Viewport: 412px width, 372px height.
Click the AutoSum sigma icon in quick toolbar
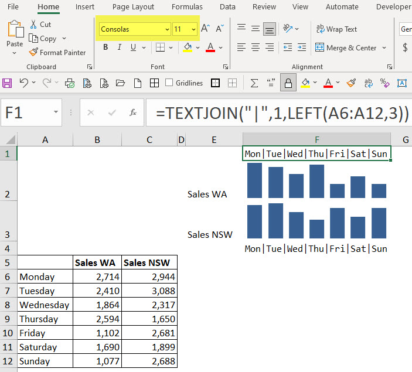pos(254,83)
